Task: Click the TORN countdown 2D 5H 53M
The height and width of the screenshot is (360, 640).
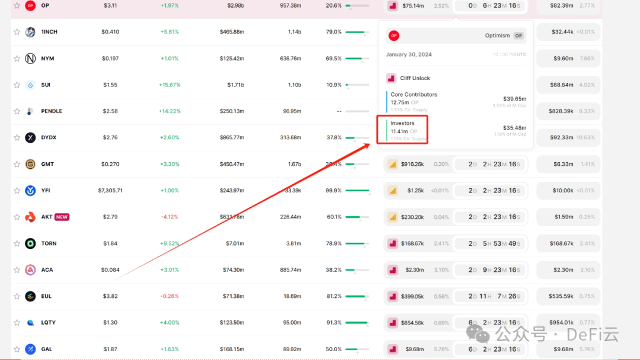Action: (x=491, y=243)
